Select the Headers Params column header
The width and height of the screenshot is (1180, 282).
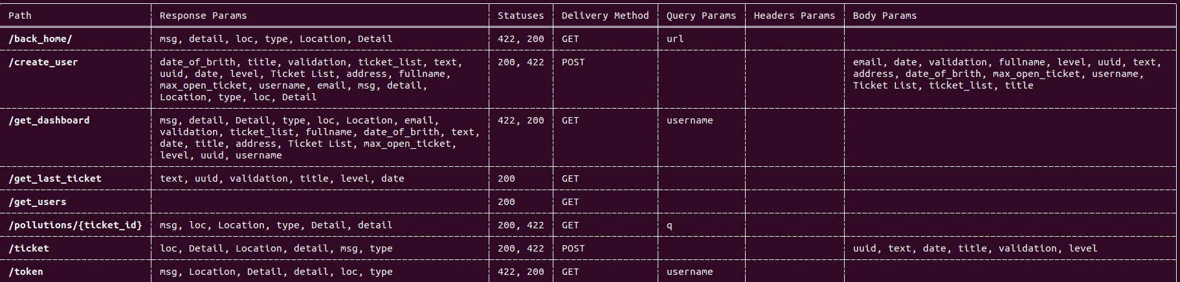[794, 16]
